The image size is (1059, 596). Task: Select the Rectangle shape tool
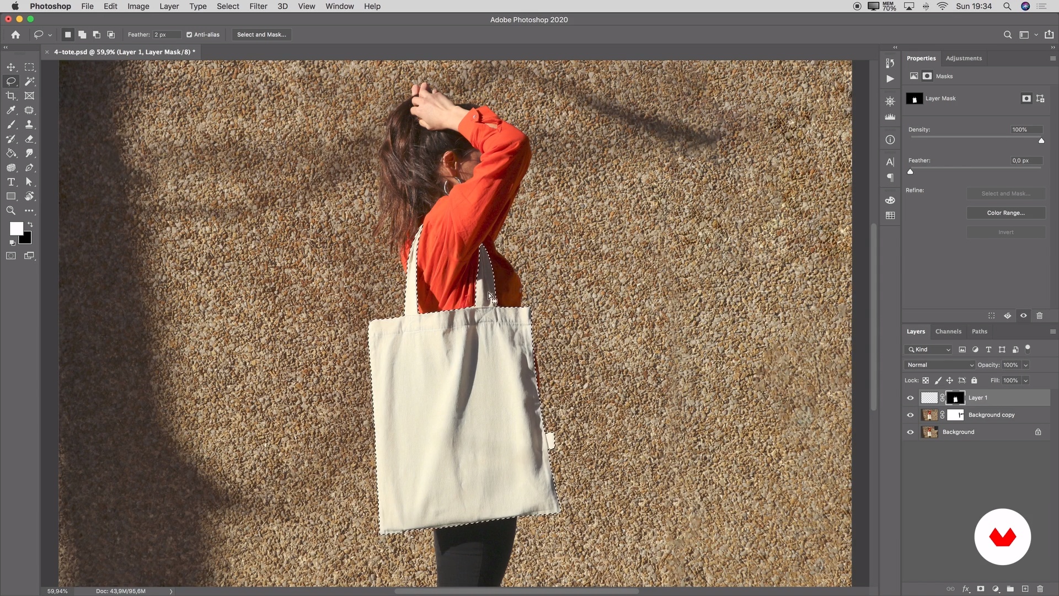click(x=11, y=196)
